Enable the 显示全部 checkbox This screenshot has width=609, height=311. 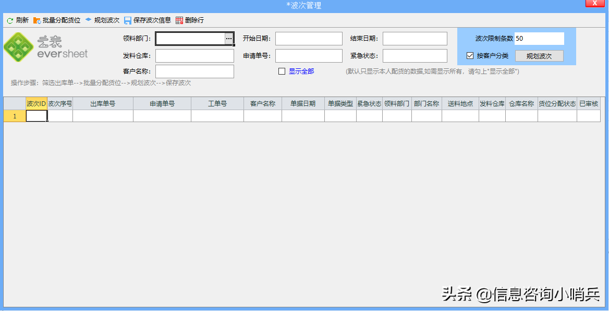point(282,70)
